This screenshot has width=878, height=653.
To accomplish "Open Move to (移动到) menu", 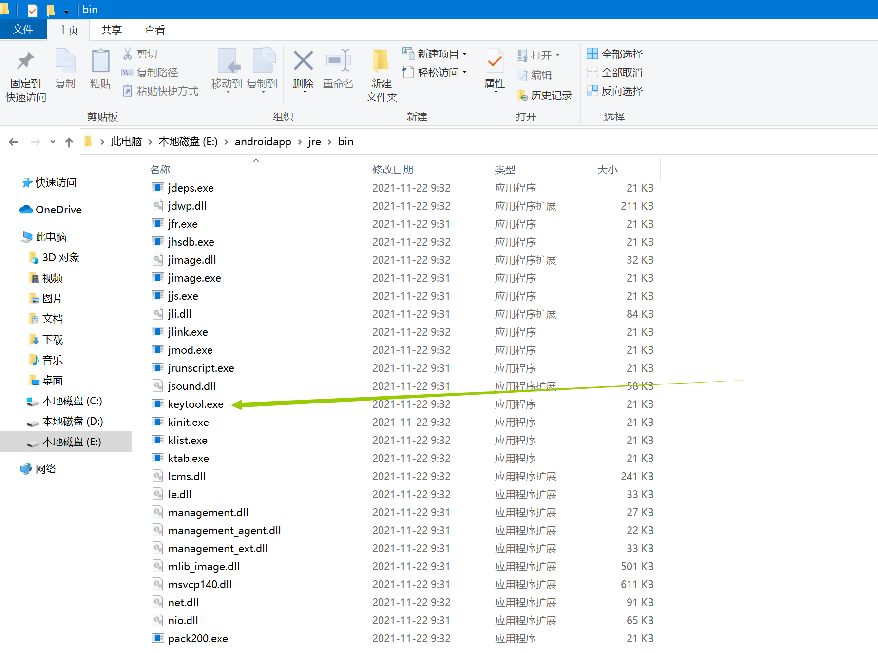I will tap(227, 70).
